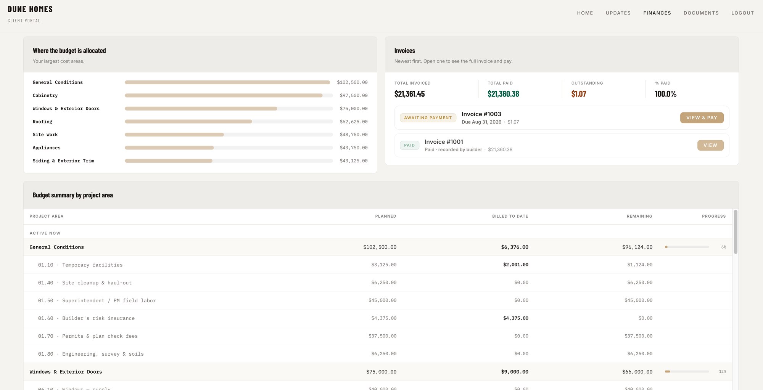
Task: Select the 01.80 Engineering, survey & soils row
Action: coord(378,354)
